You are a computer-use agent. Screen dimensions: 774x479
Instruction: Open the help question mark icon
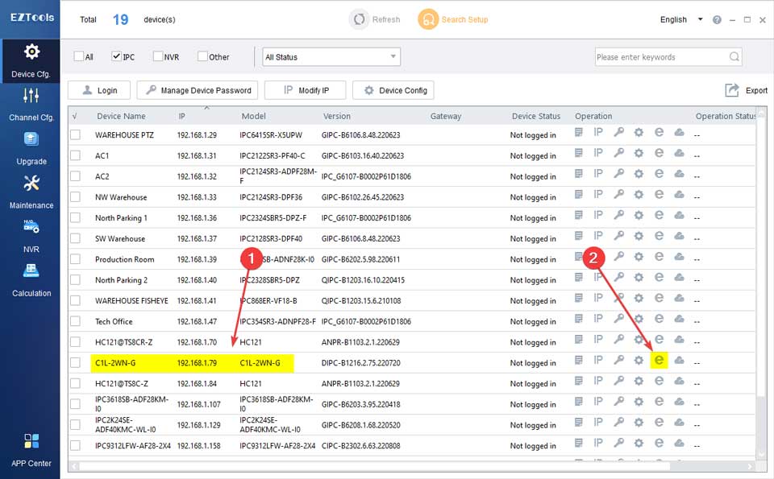(x=717, y=20)
